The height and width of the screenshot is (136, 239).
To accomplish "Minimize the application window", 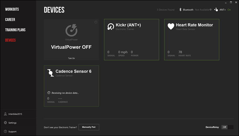I will pos(226,3).
